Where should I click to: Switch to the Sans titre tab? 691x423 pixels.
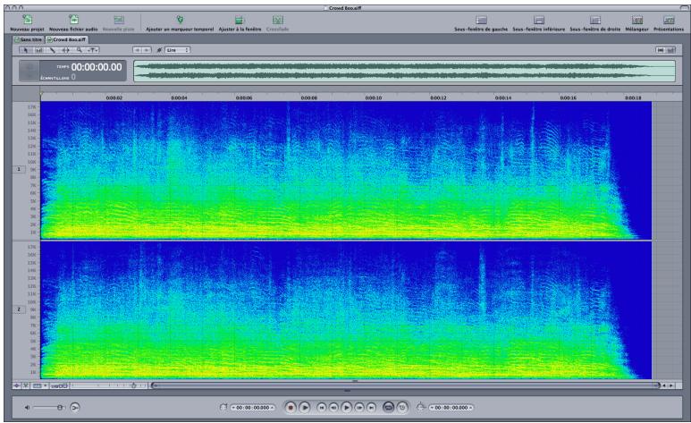29,39
